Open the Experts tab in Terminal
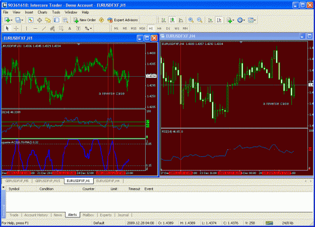The width and height of the screenshot is (315, 227). (106, 215)
